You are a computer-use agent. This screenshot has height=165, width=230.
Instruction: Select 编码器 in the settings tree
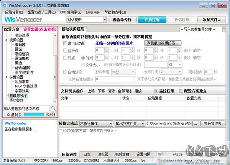point(20,45)
